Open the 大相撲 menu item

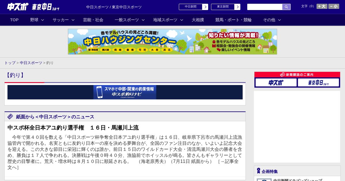pyautogui.click(x=198, y=20)
